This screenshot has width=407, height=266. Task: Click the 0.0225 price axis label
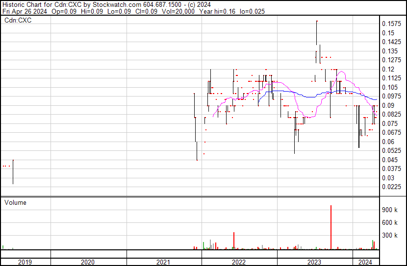(x=391, y=187)
